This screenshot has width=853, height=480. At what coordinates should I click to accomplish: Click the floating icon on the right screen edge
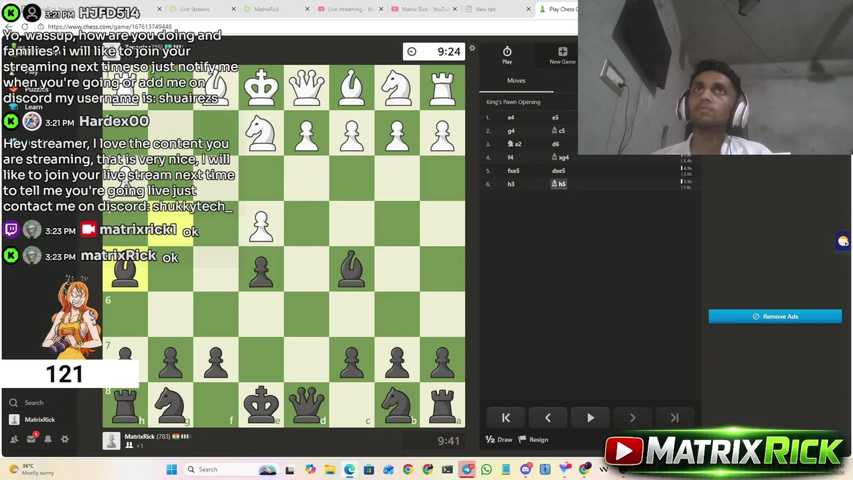click(x=844, y=241)
